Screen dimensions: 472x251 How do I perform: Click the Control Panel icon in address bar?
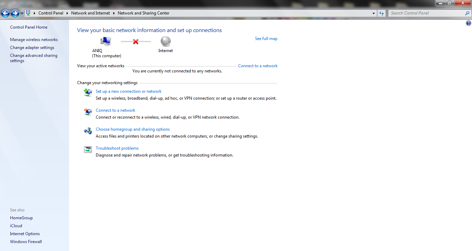28,13
